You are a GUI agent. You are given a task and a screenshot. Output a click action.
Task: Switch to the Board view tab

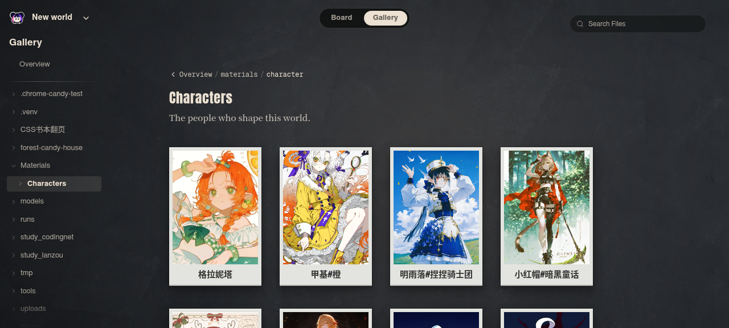342,18
